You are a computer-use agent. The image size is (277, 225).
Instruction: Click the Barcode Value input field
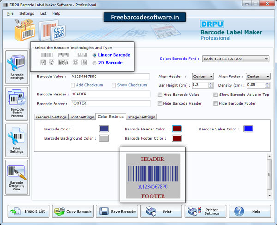(x=110, y=77)
